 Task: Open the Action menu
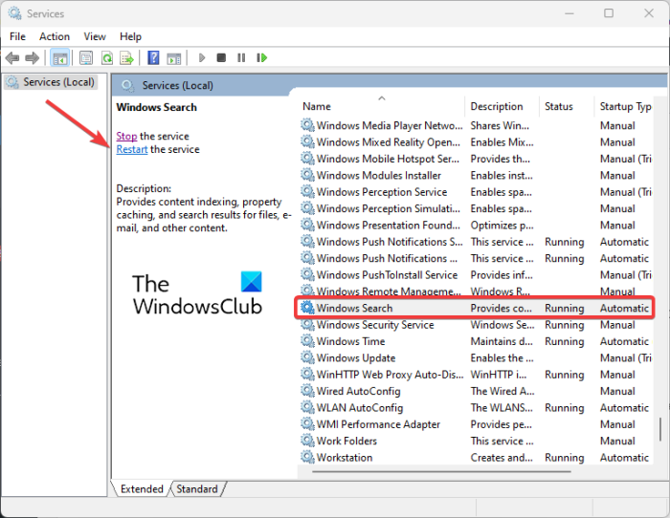tap(55, 36)
